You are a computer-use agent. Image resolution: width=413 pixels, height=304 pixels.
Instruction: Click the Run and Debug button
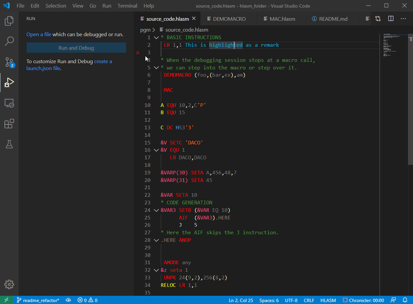[x=76, y=47]
